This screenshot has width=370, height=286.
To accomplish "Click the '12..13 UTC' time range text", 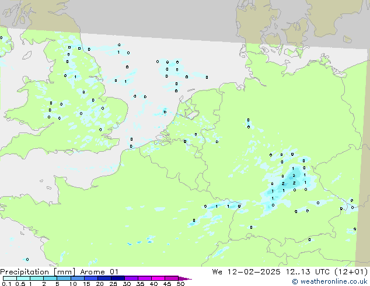I will pos(308,272).
